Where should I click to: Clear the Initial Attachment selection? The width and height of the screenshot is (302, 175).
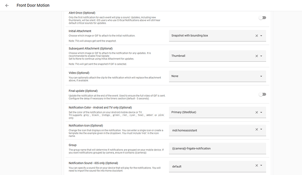[x=256, y=35]
